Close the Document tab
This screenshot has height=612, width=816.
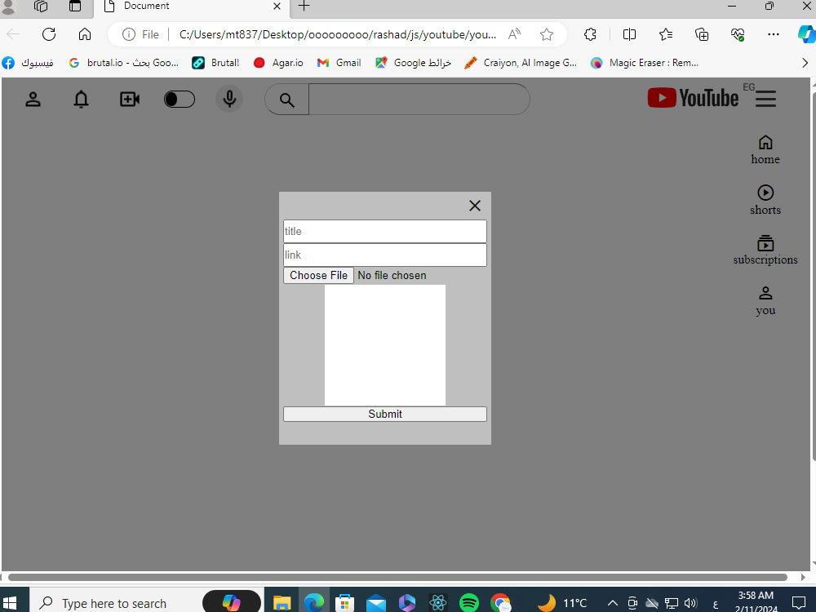click(x=277, y=6)
